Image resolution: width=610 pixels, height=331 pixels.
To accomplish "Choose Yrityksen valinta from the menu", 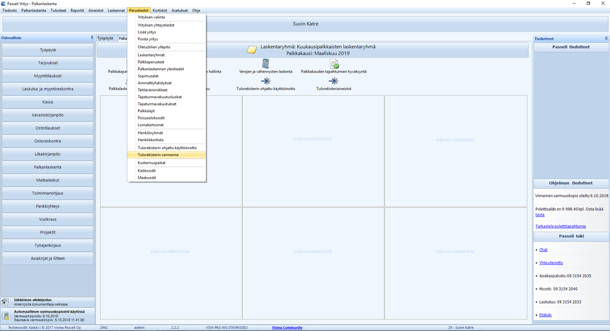I will [166, 17].
